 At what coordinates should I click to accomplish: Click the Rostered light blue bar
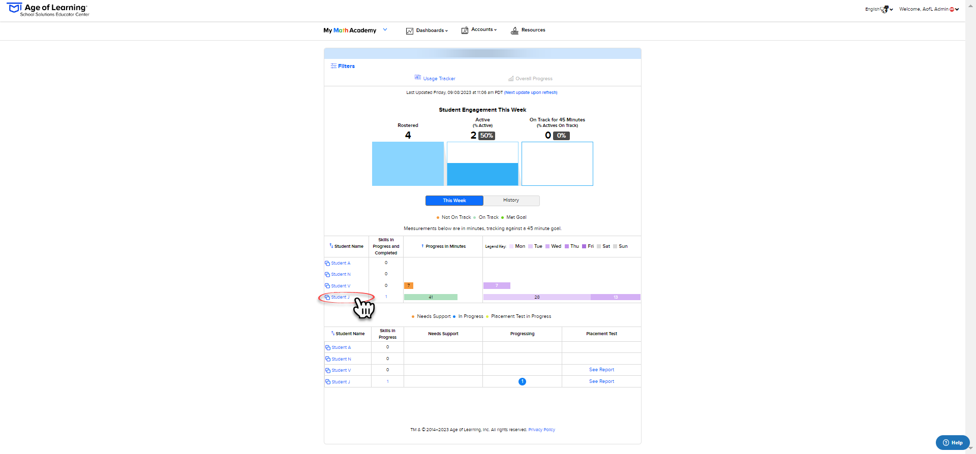point(408,164)
